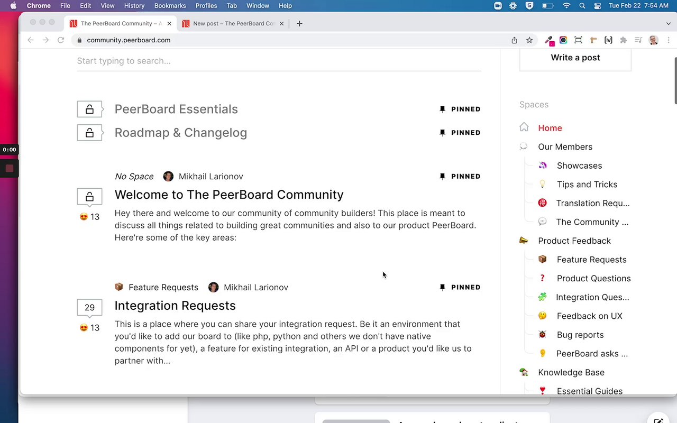Open the Our Members space
Screen dimensions: 677x423
565,147
